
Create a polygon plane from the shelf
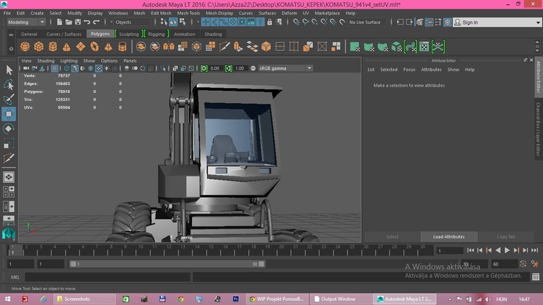[x=81, y=46]
